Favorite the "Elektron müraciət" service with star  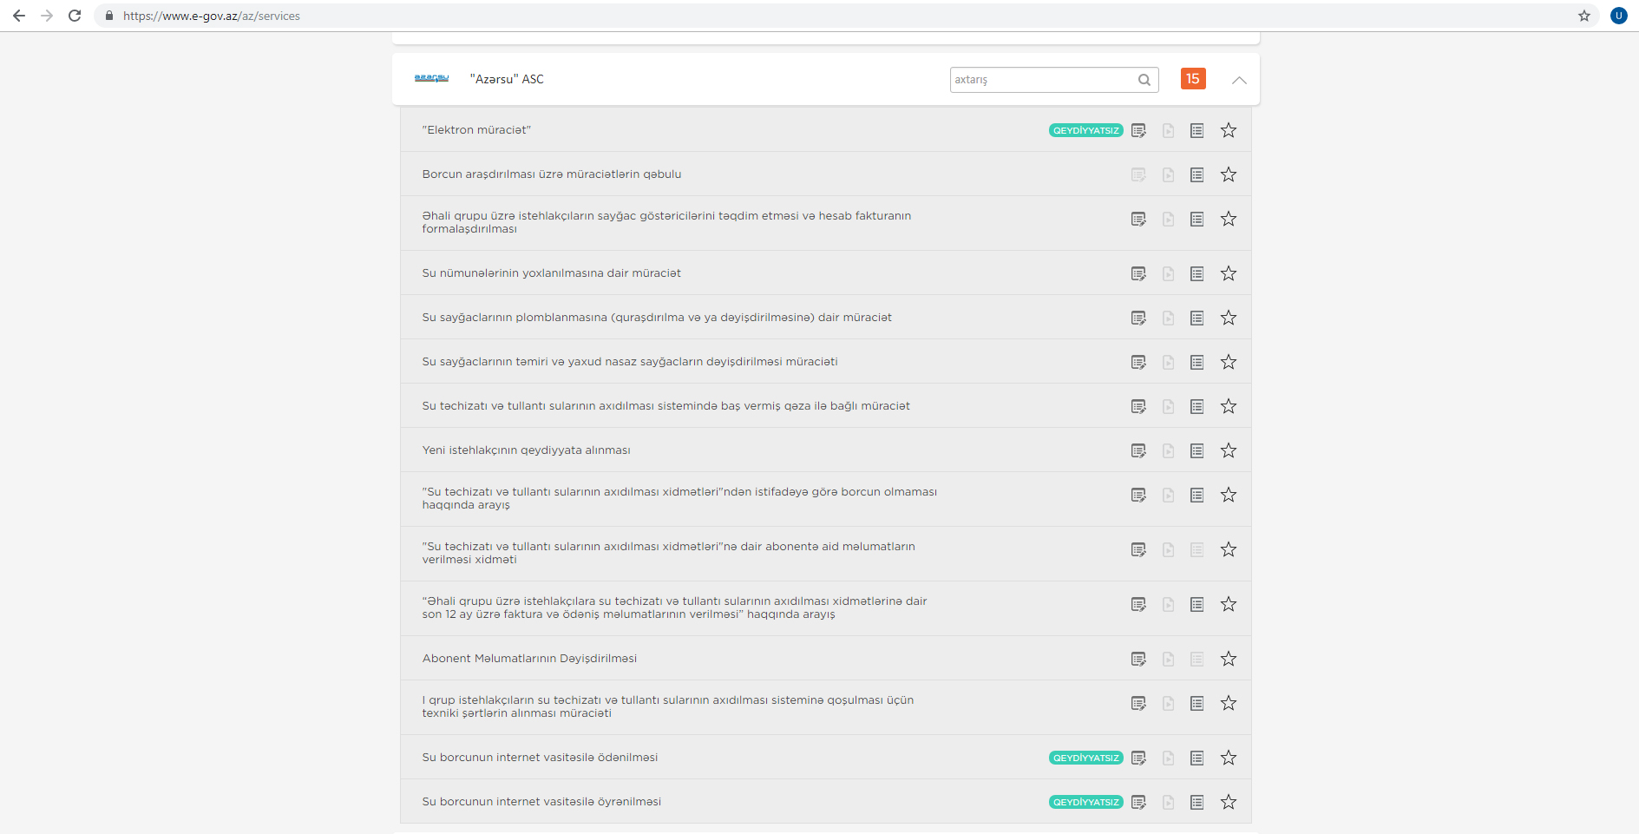point(1229,130)
